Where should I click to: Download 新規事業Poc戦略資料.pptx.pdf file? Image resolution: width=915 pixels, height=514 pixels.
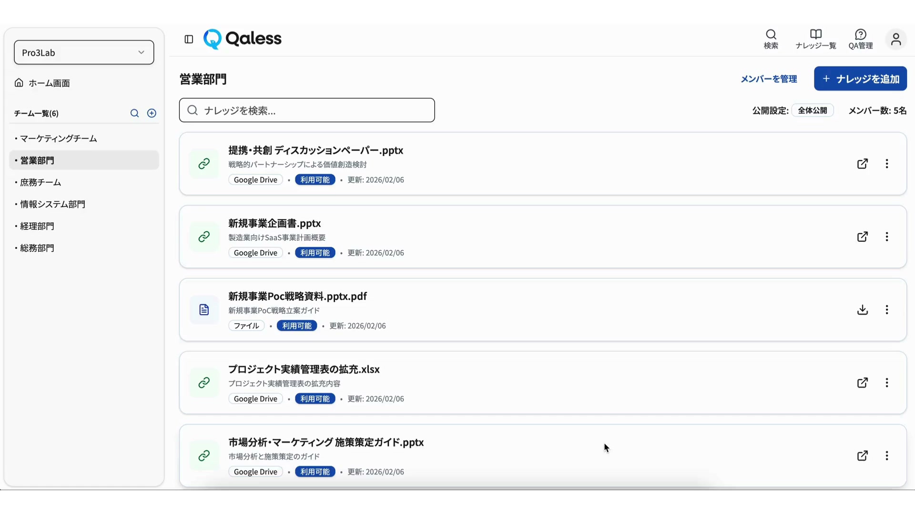tap(862, 310)
